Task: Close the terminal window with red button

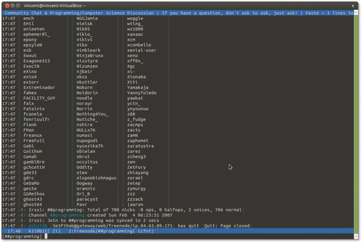Action: click(7, 6)
